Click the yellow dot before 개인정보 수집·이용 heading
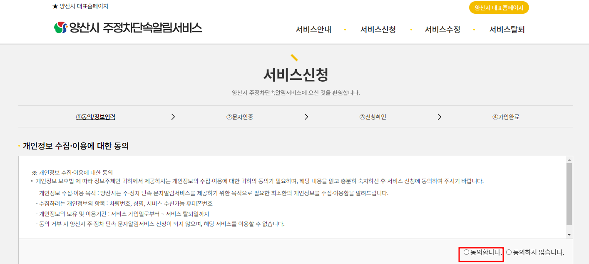 18,146
